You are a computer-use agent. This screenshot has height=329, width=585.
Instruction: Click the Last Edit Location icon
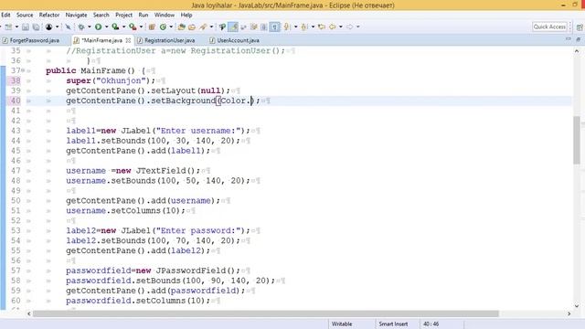(322, 27)
